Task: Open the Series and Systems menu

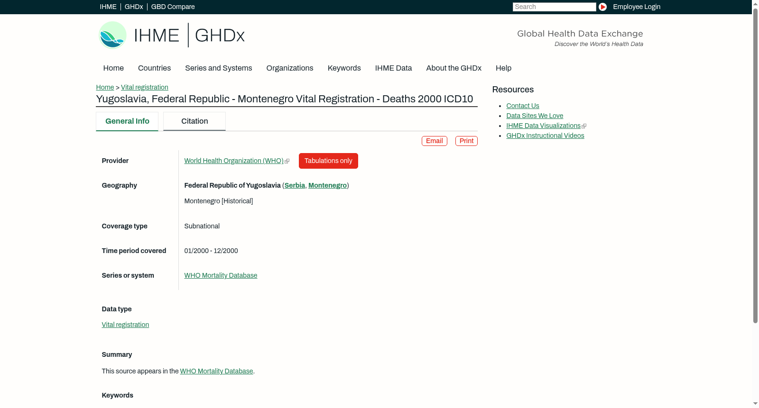Action: tap(219, 68)
